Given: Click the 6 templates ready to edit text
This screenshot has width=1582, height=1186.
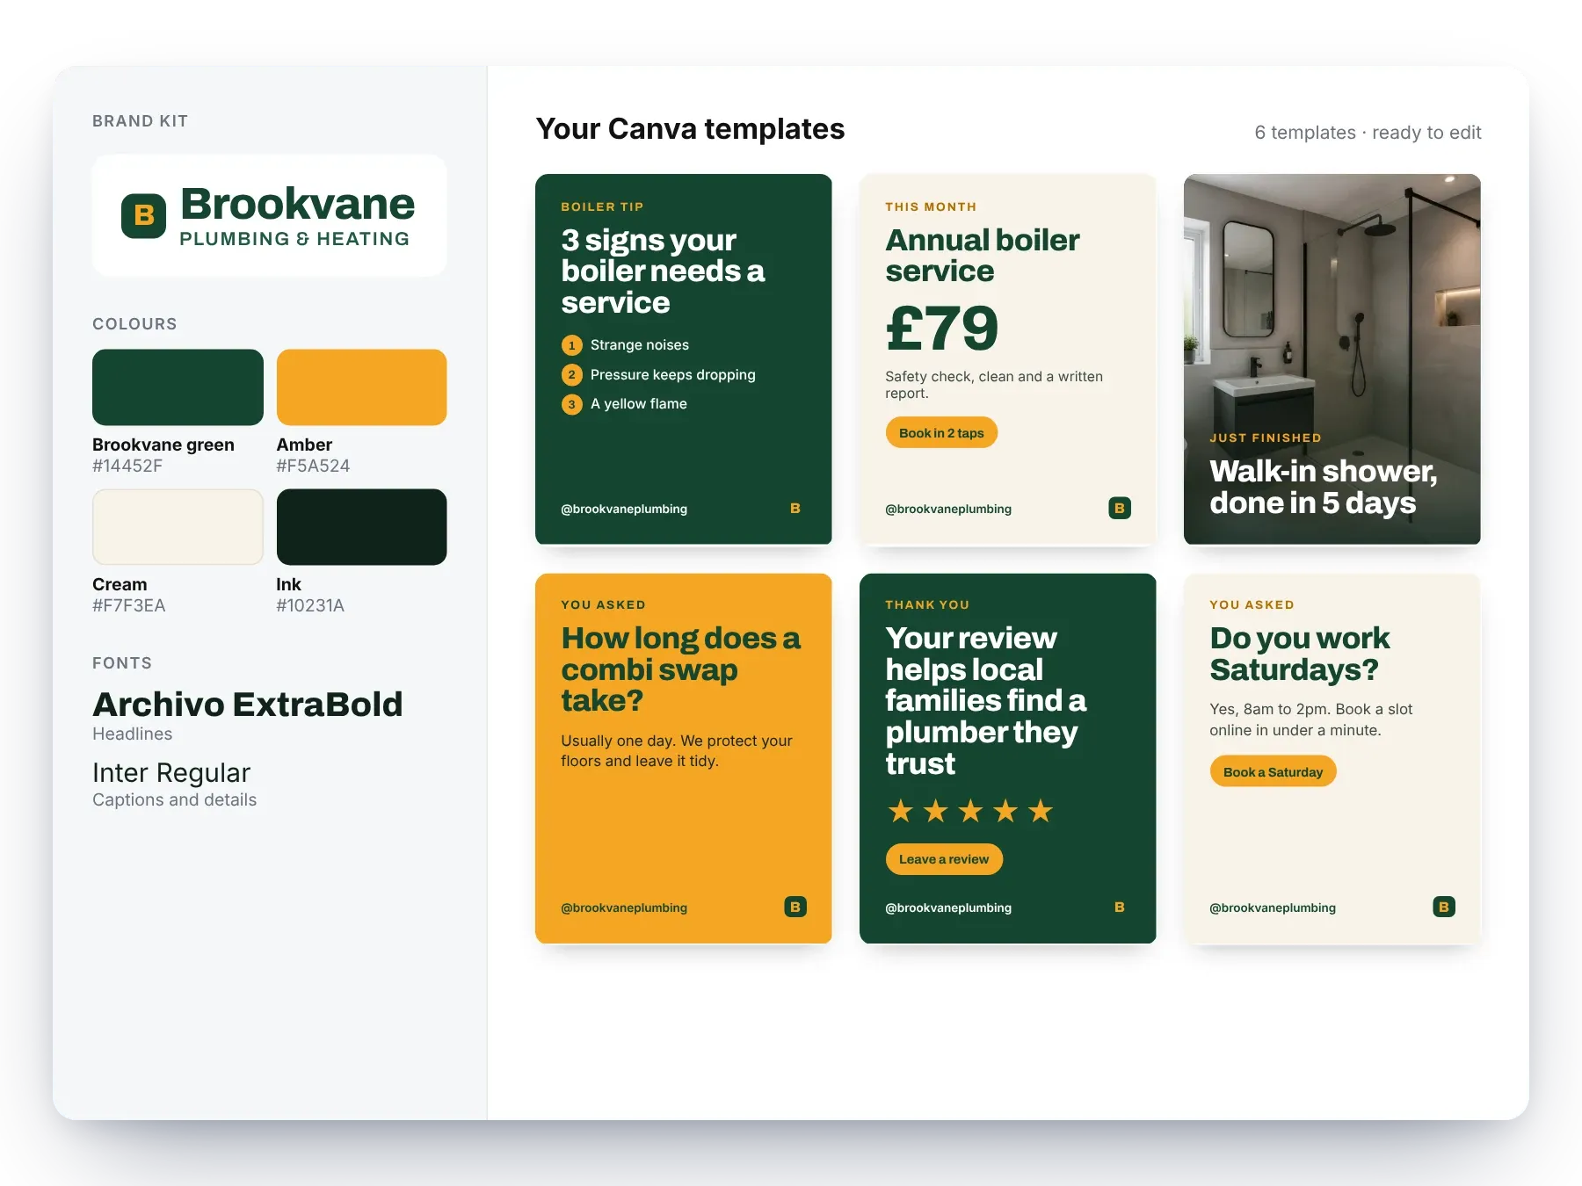Looking at the screenshot, I should (1368, 133).
